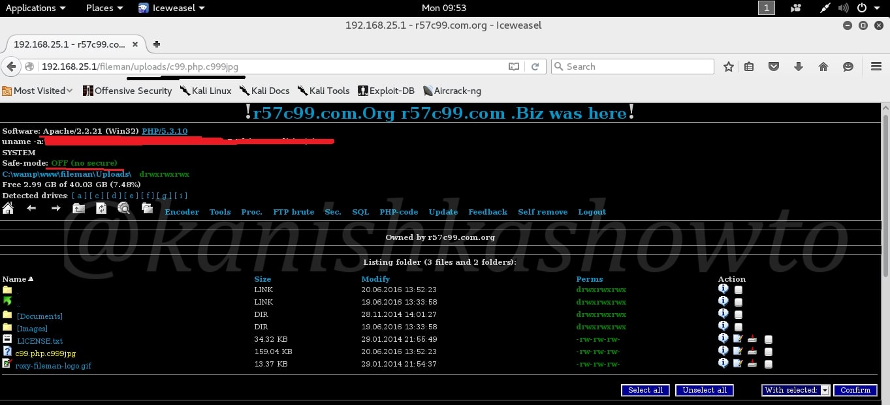
Task: Tick the Images folder checkbox
Action: coord(738,327)
